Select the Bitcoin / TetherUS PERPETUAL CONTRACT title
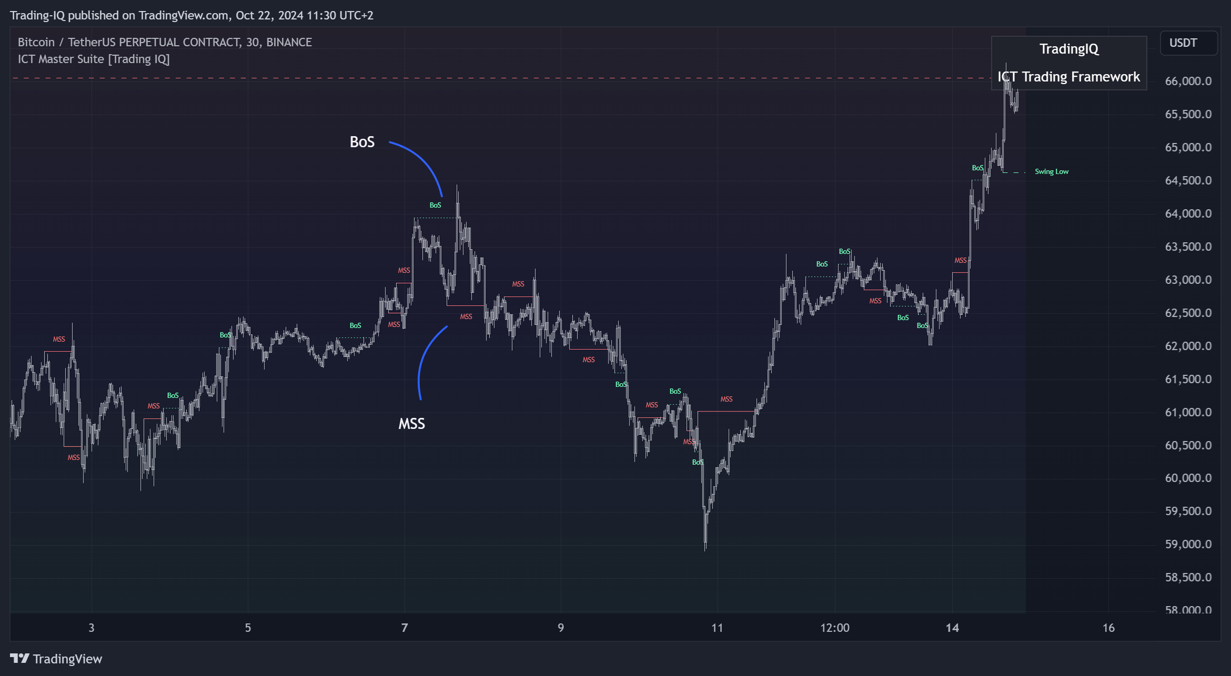The height and width of the screenshot is (676, 1231). (x=165, y=42)
